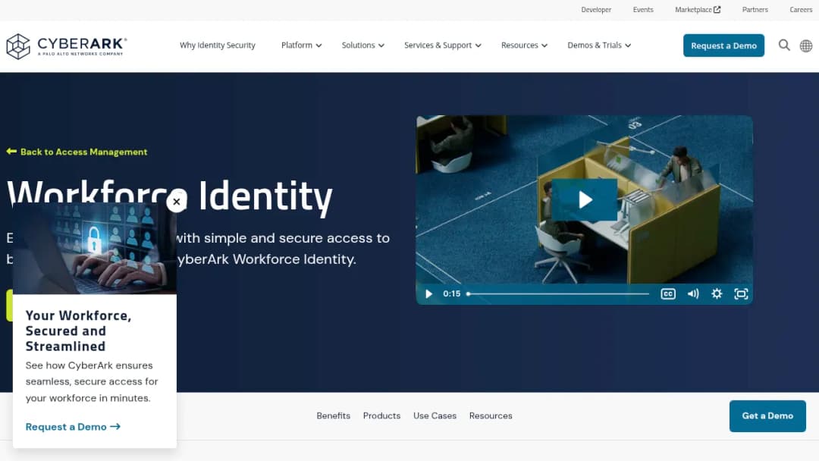Open the Marketplace external link
Screen dimensions: 819x461
698,9
